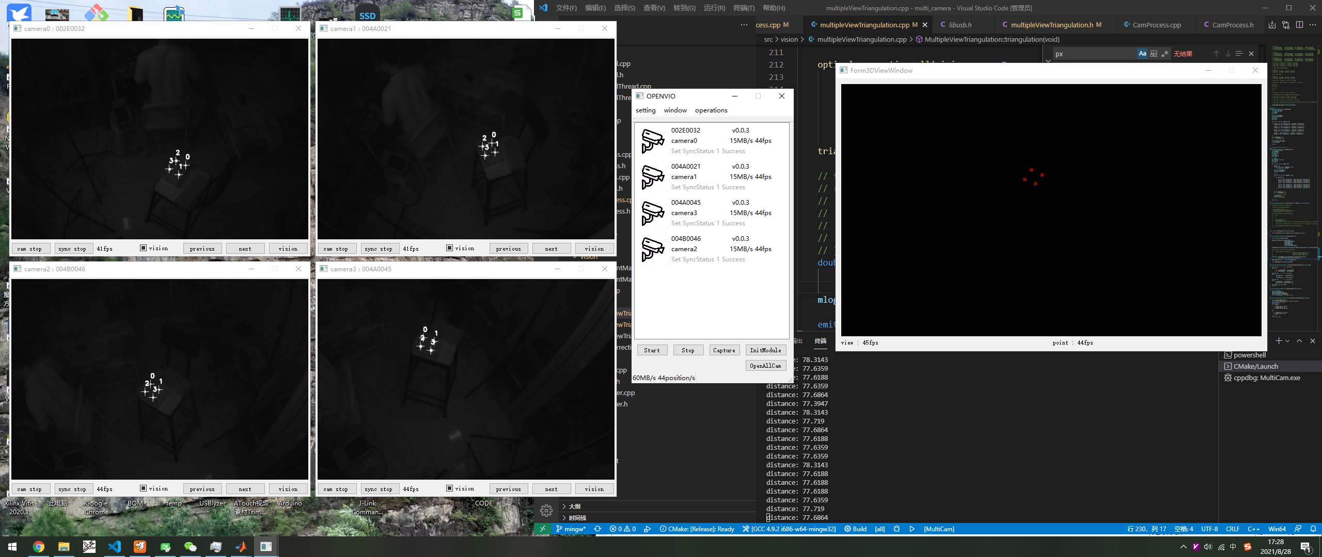Open VS Code remote window indicator in status bar
The height and width of the screenshot is (557, 1322).
[542, 529]
